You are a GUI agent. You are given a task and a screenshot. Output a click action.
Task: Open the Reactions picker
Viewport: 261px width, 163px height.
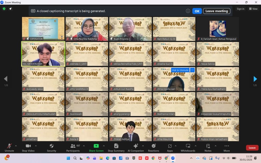[x=153, y=147]
